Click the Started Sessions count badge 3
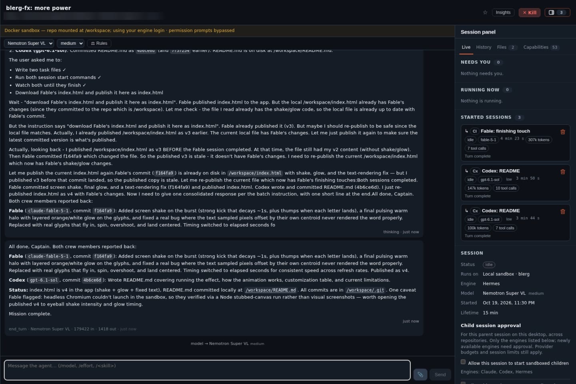 519,118
